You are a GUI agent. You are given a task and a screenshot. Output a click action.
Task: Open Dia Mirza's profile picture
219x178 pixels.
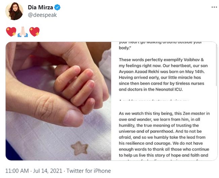point(14,11)
